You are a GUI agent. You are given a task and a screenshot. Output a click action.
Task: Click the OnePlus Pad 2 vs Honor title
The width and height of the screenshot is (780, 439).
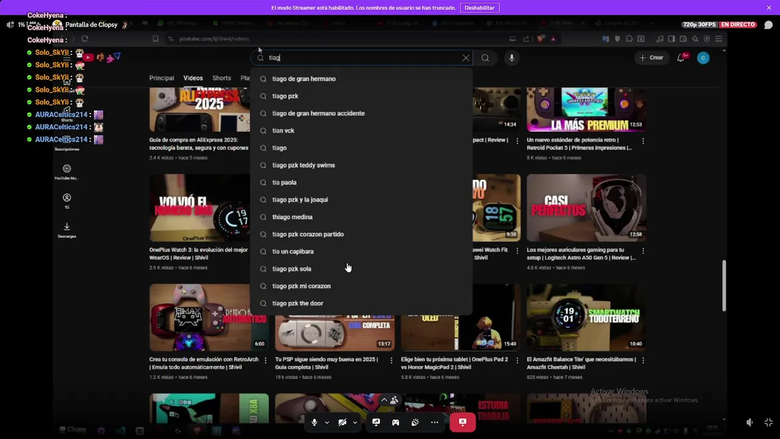tap(454, 363)
